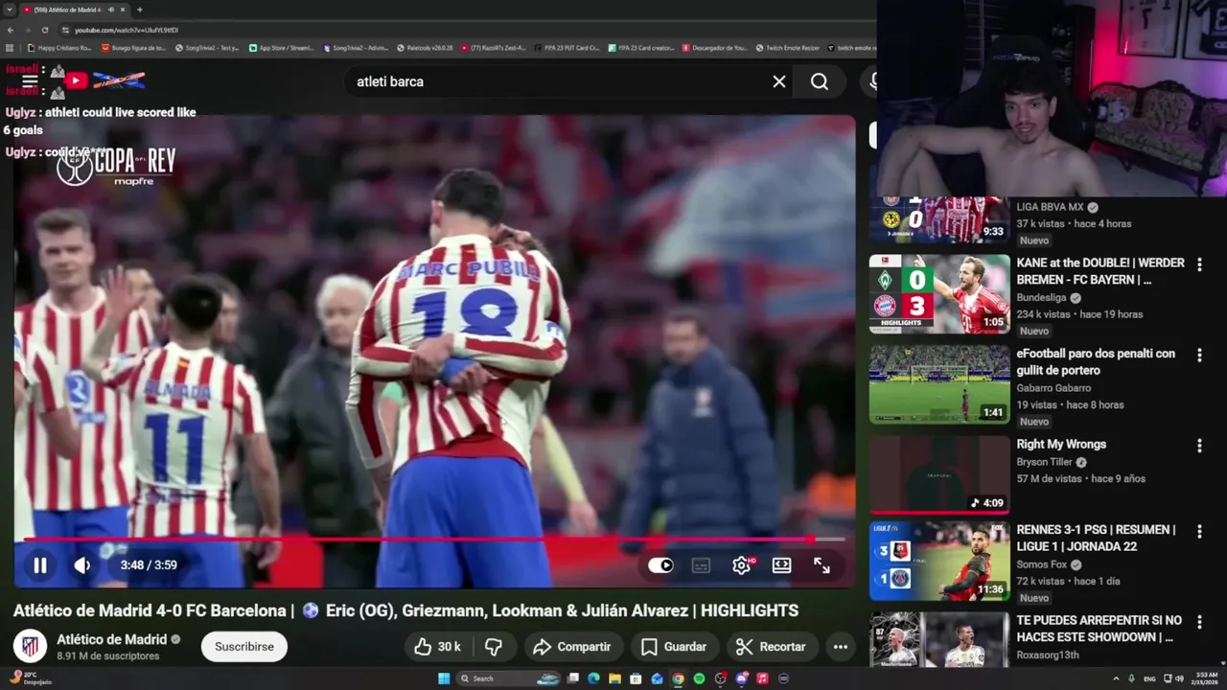
Task: Open a new browser tab with plus
Action: pyautogui.click(x=140, y=10)
